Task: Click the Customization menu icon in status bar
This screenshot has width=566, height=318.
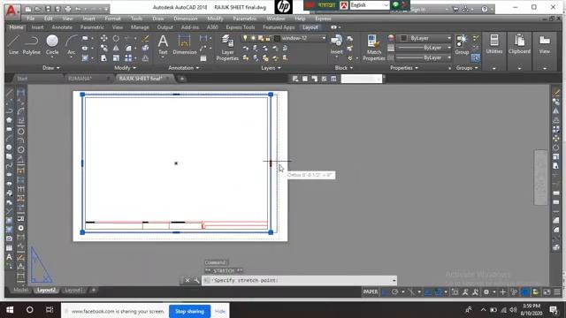Action: (x=557, y=291)
